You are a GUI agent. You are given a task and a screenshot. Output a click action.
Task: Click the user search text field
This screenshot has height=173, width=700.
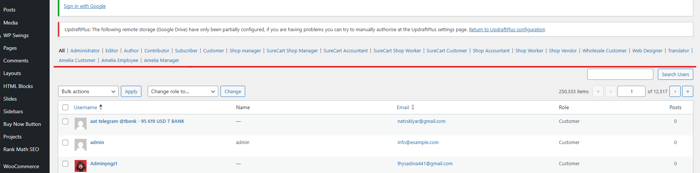tap(620, 74)
